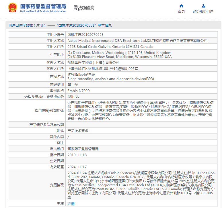Click Dock Lane, Melton production address line
This screenshot has width=222, height=208.
[119, 53]
